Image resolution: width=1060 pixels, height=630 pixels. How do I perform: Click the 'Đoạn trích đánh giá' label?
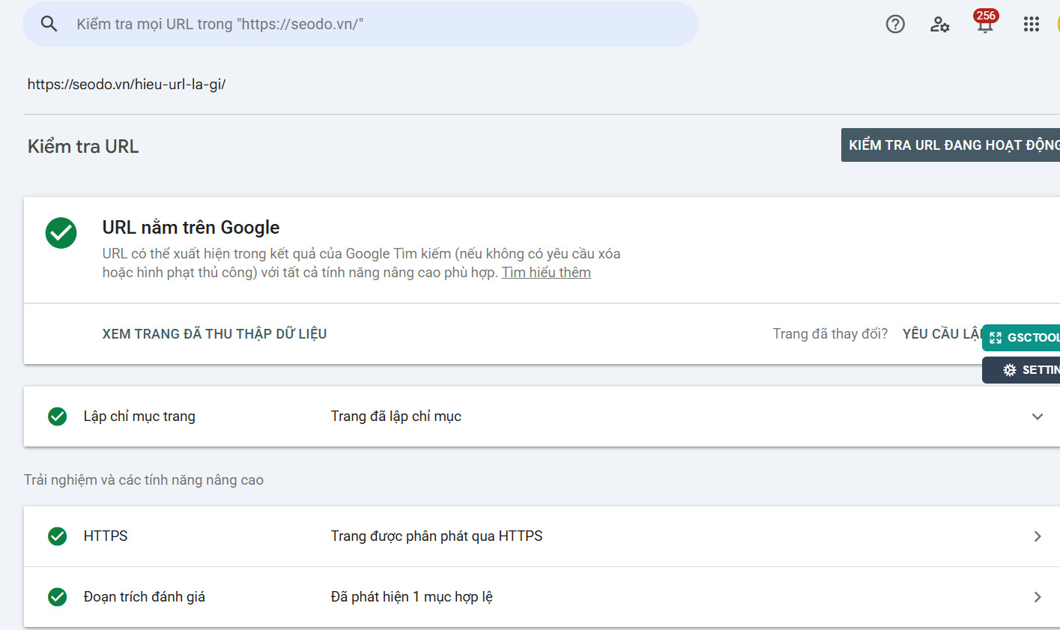click(x=145, y=597)
